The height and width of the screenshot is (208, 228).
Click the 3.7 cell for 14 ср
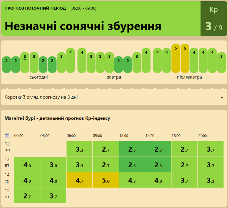184,180
